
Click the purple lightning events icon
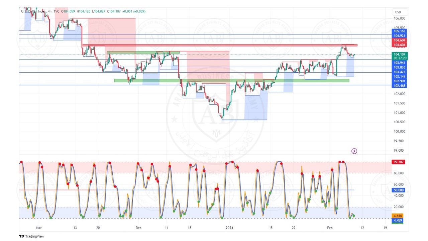click(354, 151)
